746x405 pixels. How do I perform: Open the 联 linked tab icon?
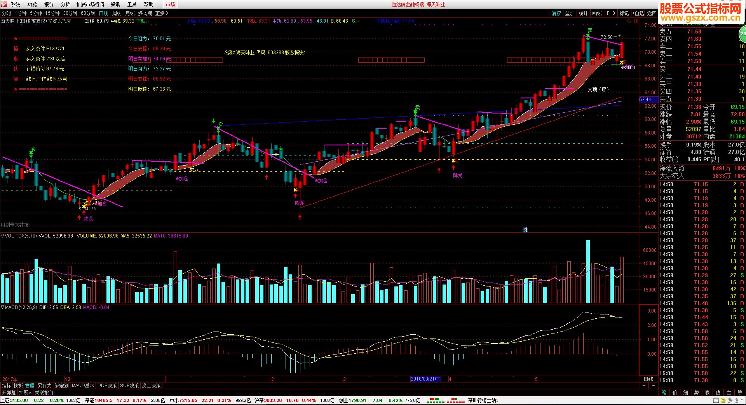pos(708,393)
